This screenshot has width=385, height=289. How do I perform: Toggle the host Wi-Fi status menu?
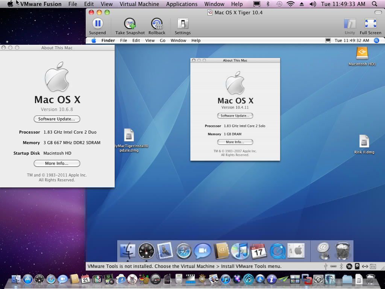[x=291, y=4]
